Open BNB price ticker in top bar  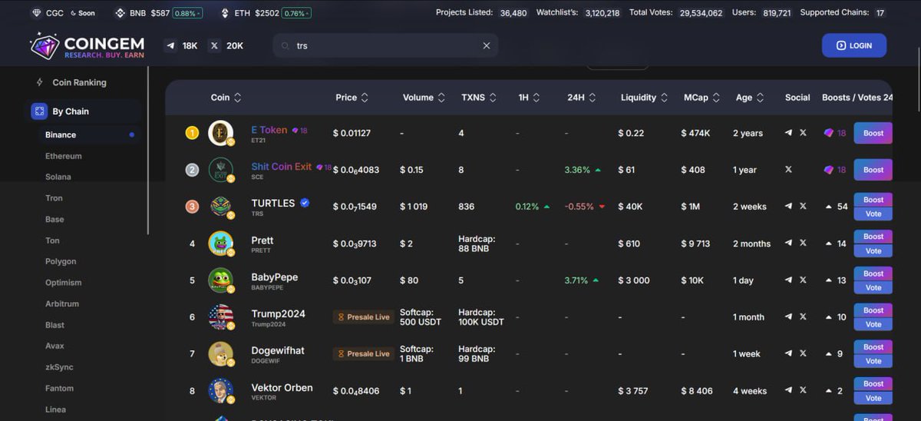(x=158, y=13)
